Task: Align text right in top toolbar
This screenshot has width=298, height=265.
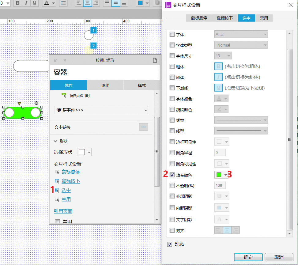Action: tap(96, 3)
